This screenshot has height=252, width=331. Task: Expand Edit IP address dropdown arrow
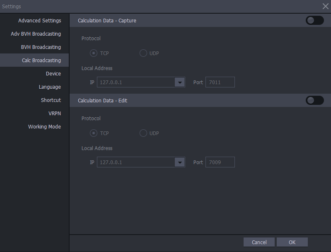180,162
